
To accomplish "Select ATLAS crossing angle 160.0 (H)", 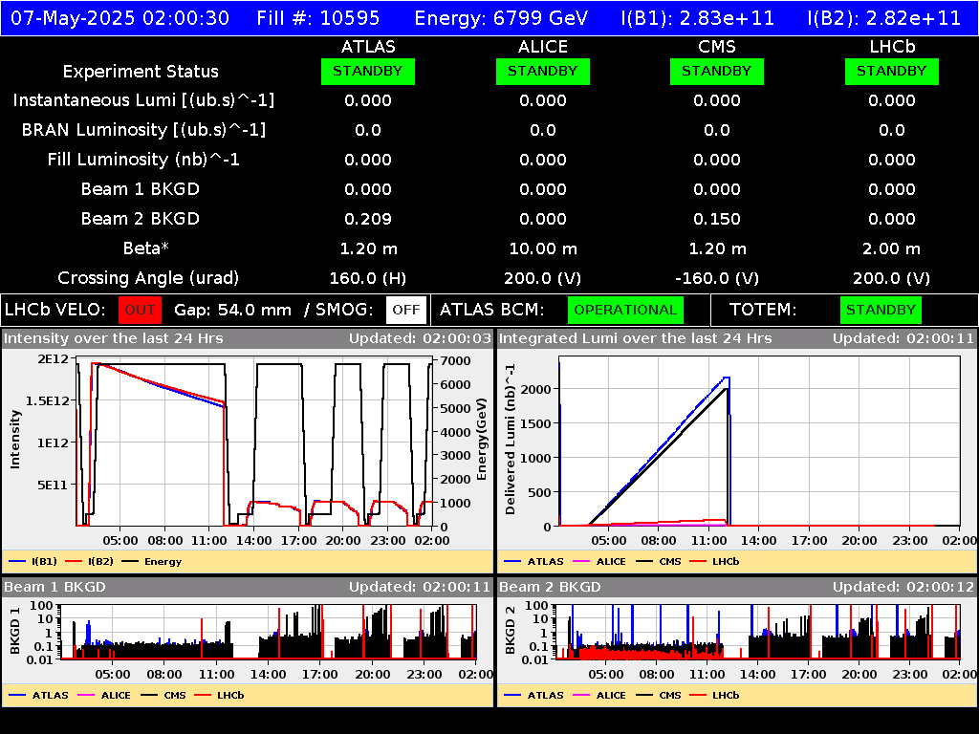I will [368, 278].
